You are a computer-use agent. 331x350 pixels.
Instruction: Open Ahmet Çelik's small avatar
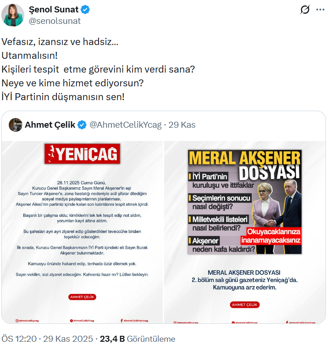tap(16, 125)
